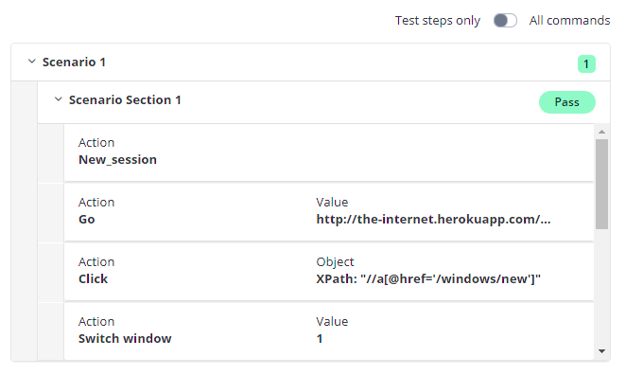Select the Go action step
This screenshot has width=626, height=375.
coord(329,212)
